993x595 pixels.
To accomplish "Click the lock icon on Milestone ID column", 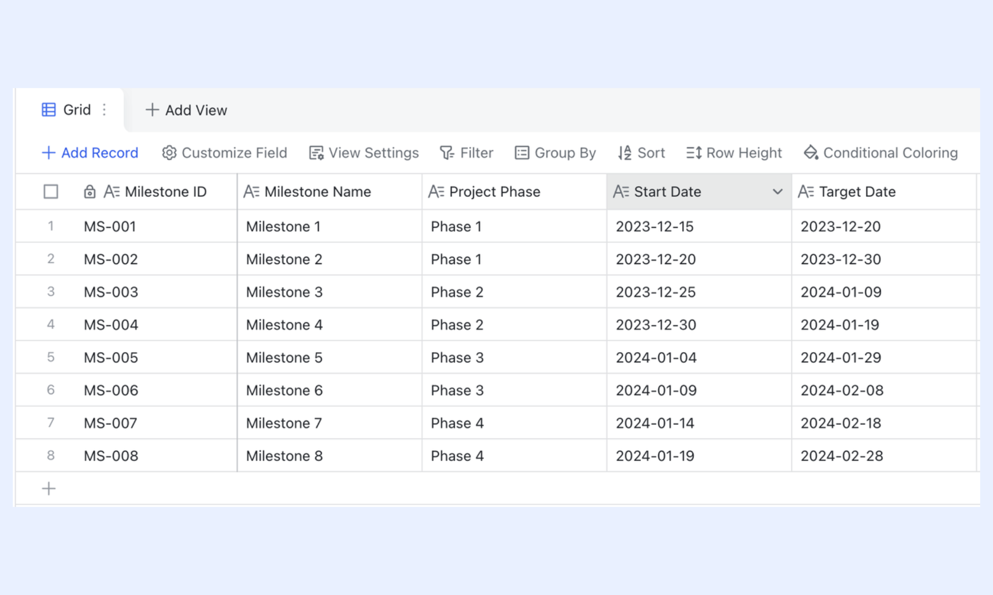I will 89,191.
